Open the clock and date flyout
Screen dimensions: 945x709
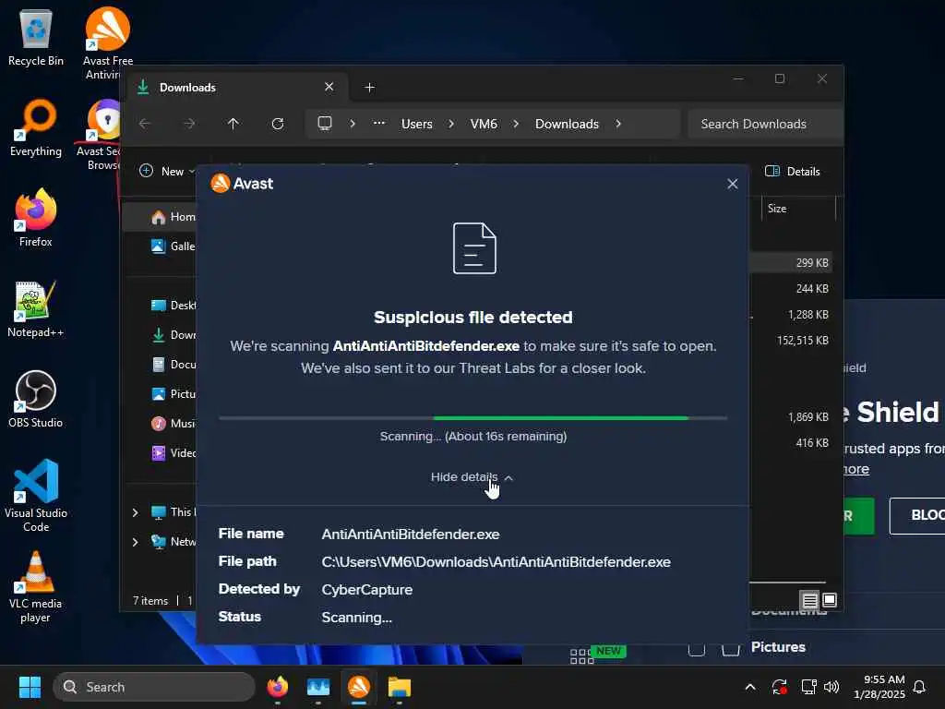pyautogui.click(x=879, y=687)
